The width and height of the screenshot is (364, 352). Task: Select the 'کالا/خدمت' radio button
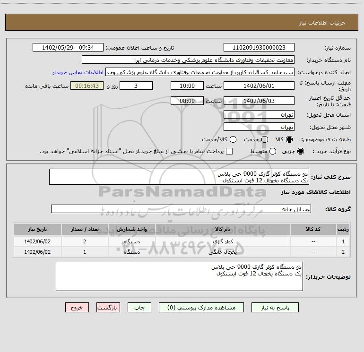coord(233,139)
